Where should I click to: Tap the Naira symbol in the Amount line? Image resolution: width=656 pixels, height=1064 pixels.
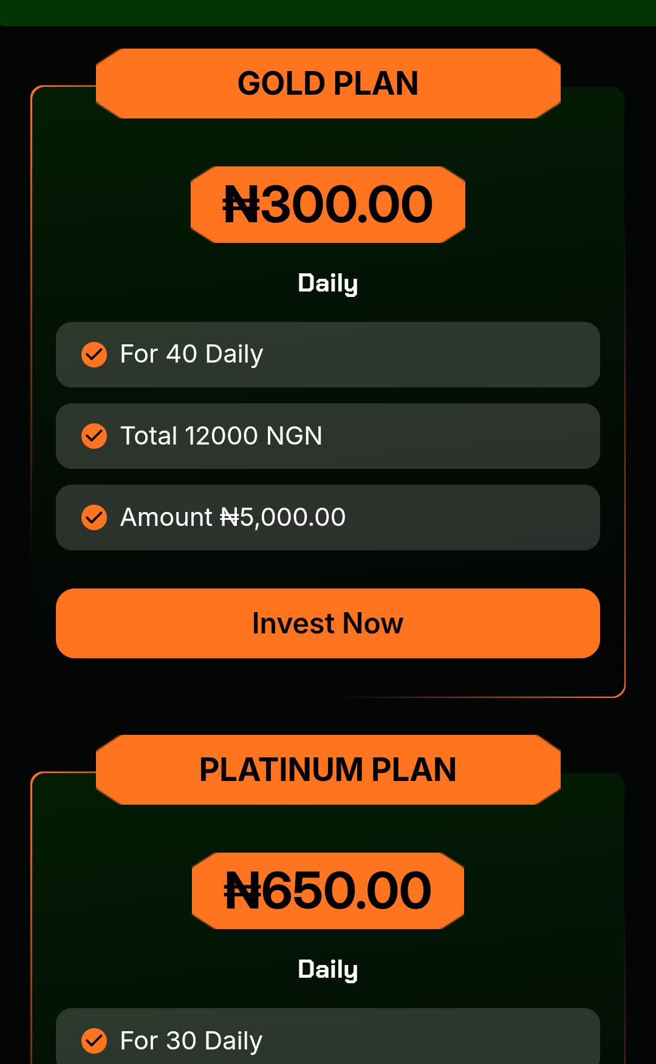(230, 517)
